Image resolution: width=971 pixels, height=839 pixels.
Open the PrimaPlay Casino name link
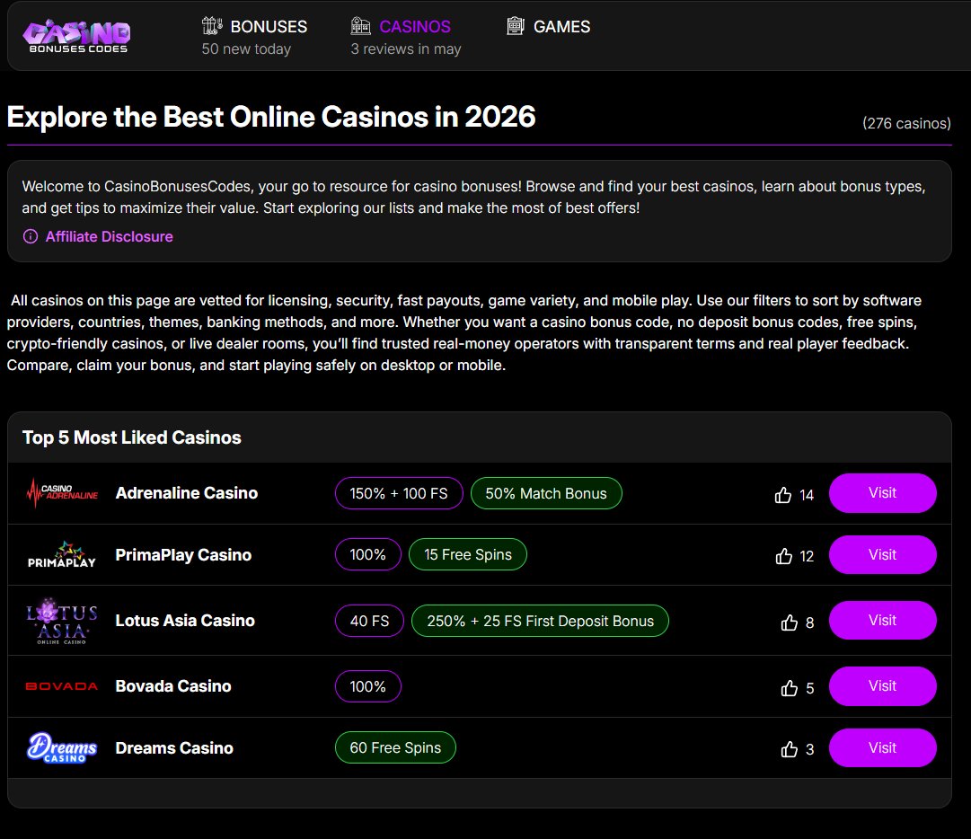tap(183, 555)
